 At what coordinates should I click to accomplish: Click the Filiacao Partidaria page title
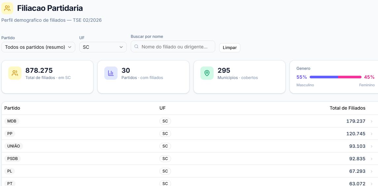[x=50, y=8]
